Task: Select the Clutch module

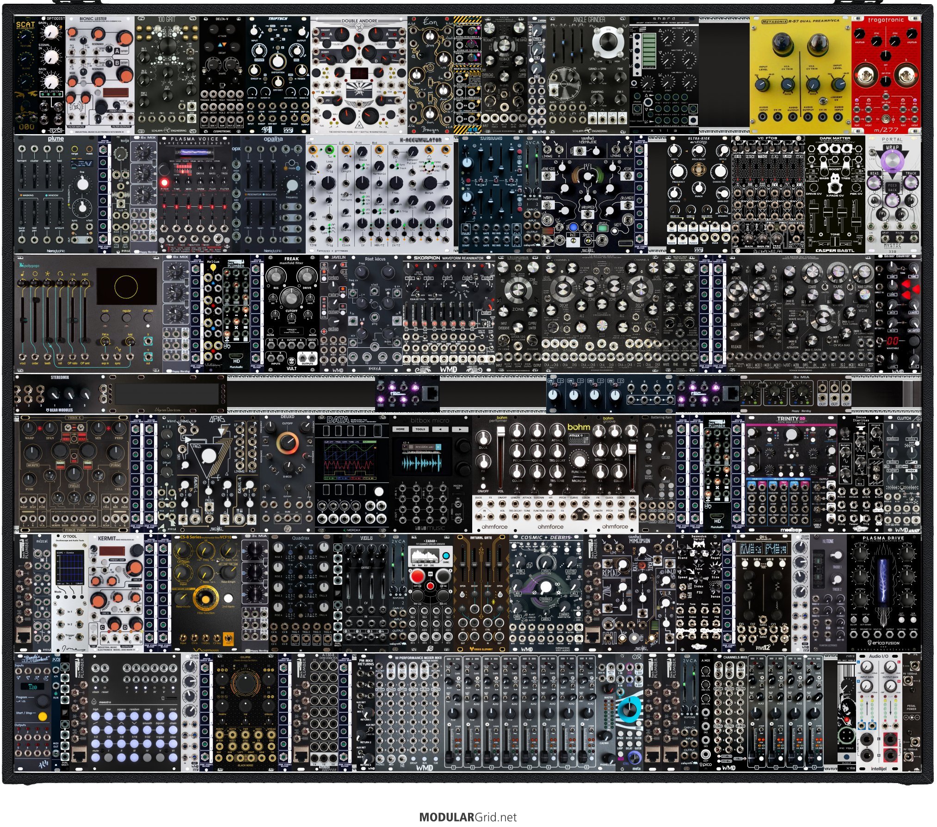Action: tap(902, 473)
